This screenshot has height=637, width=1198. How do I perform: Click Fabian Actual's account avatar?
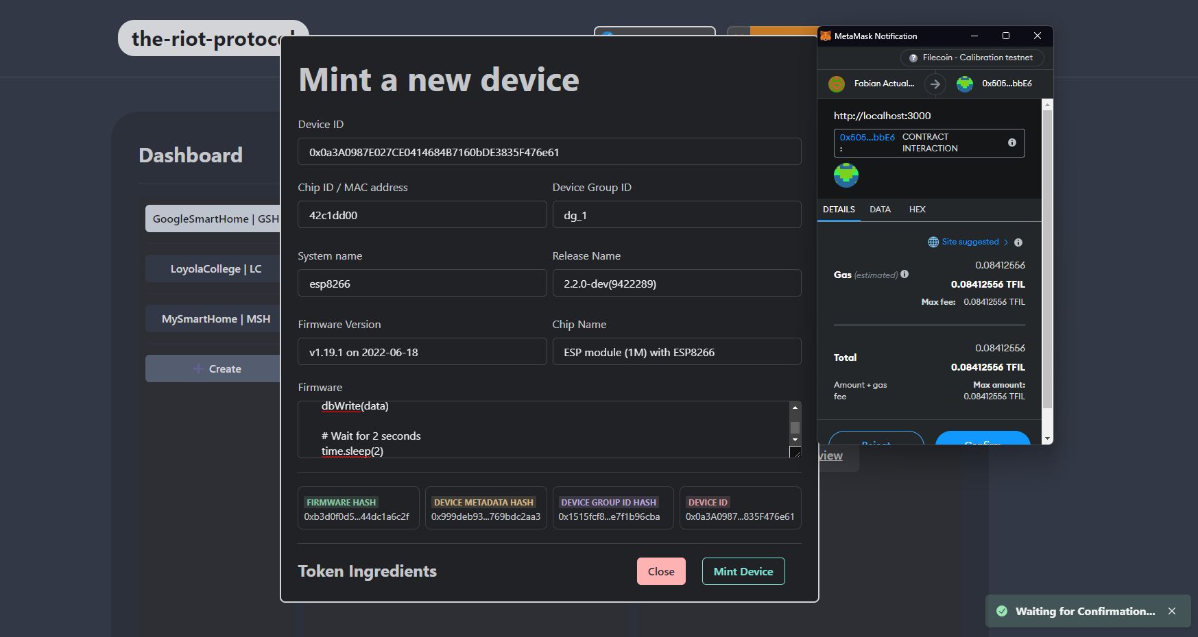837,84
